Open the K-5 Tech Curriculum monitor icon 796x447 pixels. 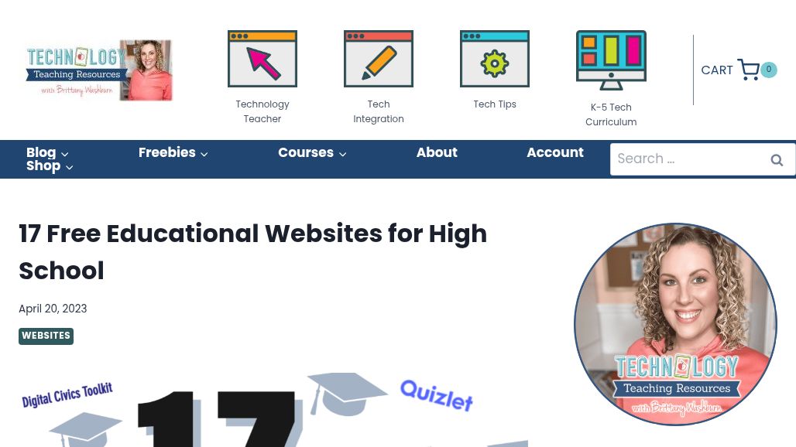point(611,60)
